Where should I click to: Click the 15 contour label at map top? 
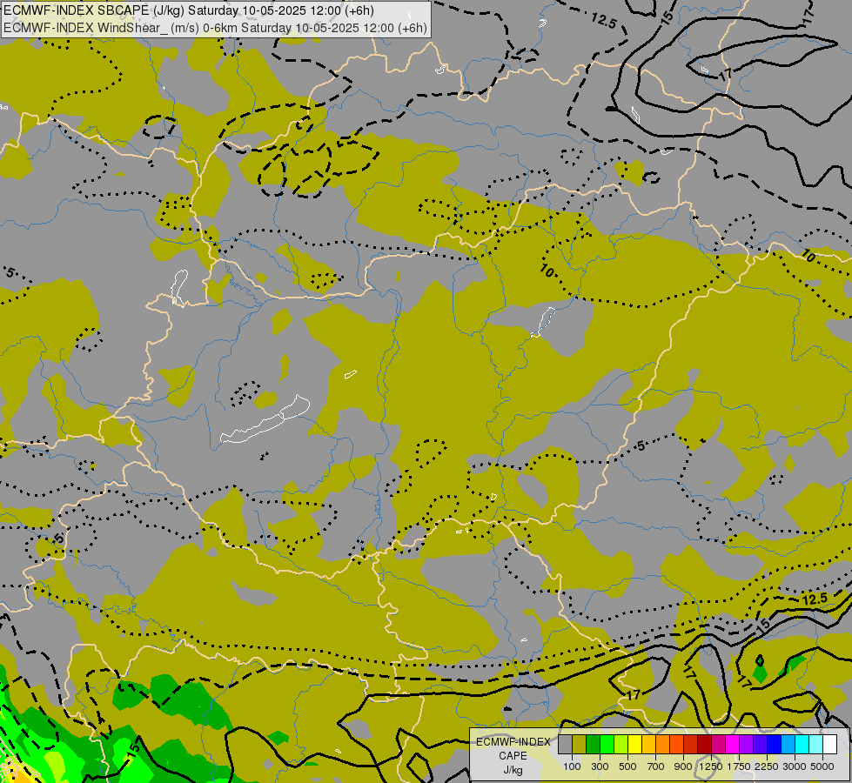668,17
